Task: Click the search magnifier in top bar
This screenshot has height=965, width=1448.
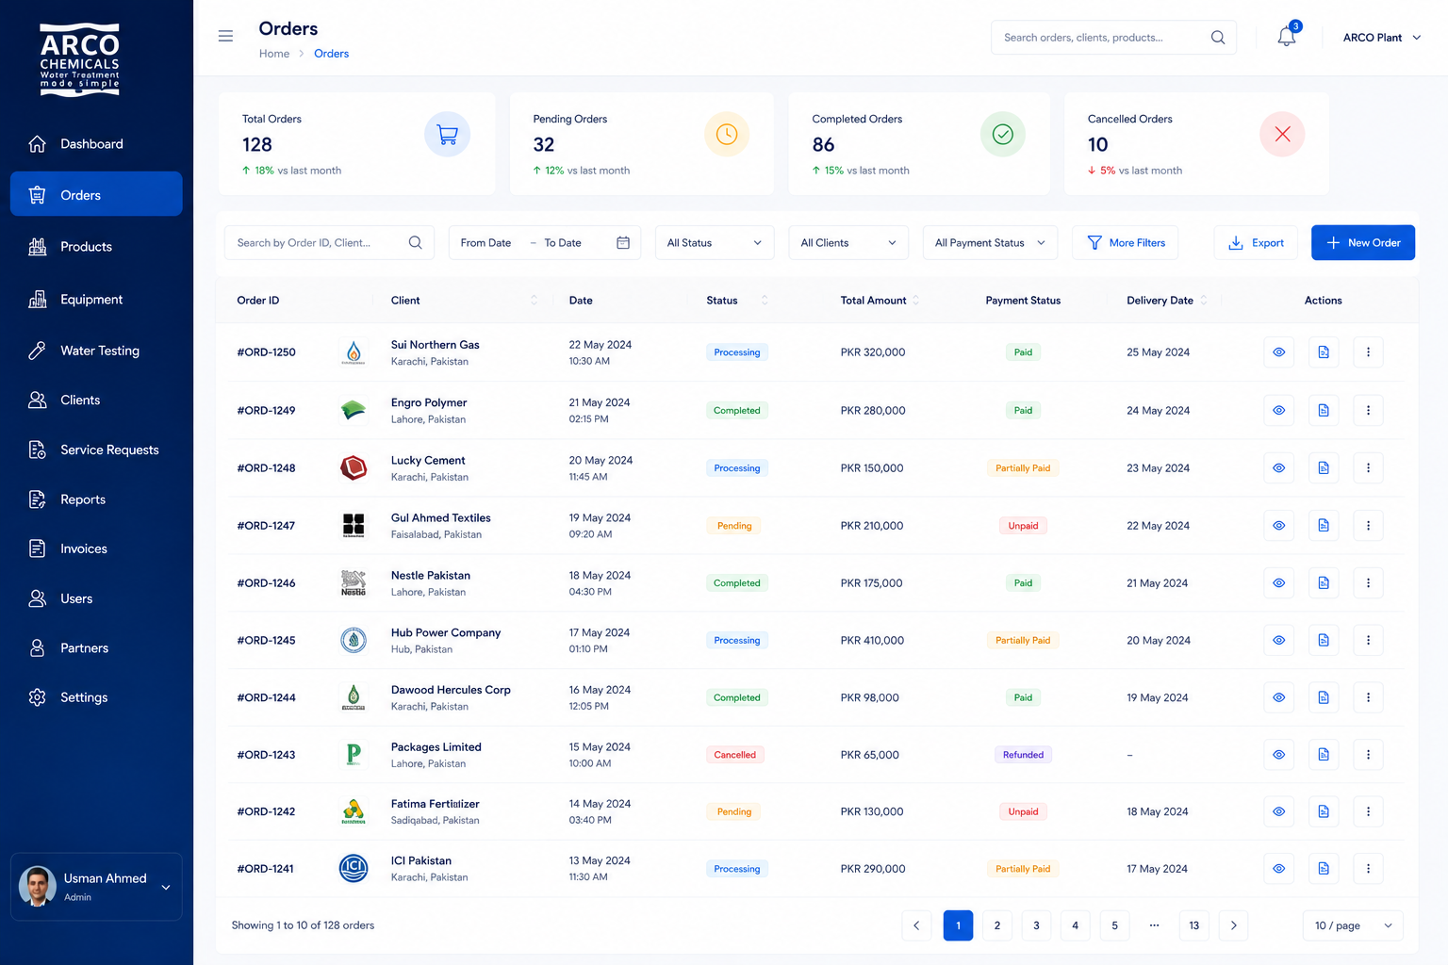Action: (x=1218, y=38)
